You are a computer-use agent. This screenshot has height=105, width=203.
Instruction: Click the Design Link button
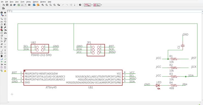[88, 5]
